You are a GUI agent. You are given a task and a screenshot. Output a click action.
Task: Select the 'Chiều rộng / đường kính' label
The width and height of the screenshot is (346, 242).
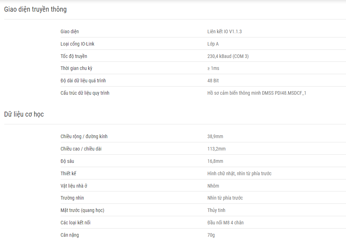(x=84, y=136)
